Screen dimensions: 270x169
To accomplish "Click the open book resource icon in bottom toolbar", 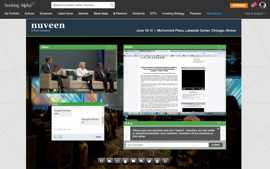I will click(x=157, y=161).
